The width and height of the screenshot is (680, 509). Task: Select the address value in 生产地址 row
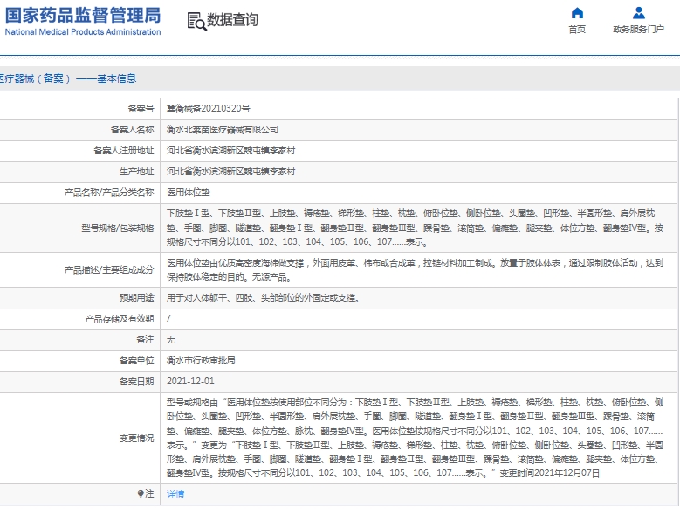point(230,172)
